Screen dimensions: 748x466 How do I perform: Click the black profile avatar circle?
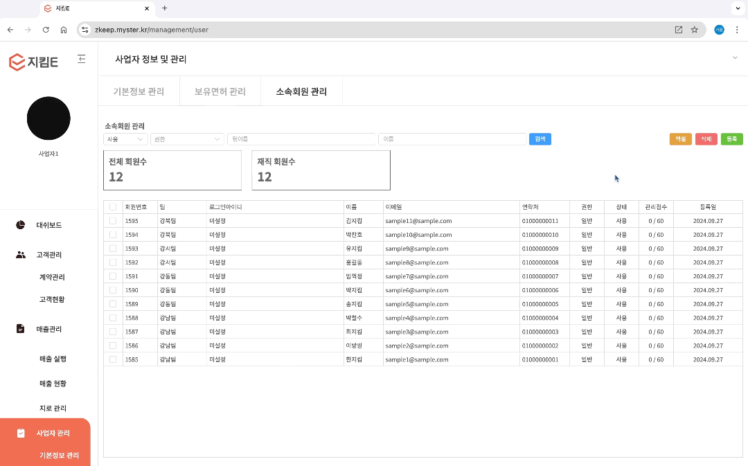point(48,118)
